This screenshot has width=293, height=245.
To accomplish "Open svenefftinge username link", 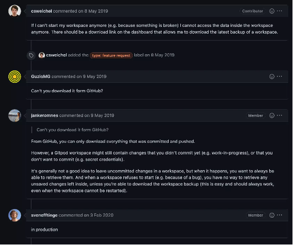I will [x=44, y=215].
